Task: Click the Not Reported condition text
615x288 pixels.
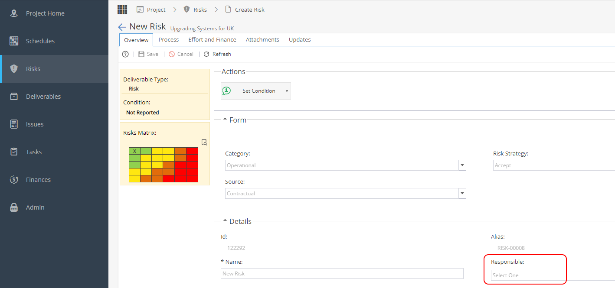Action: 143,113
